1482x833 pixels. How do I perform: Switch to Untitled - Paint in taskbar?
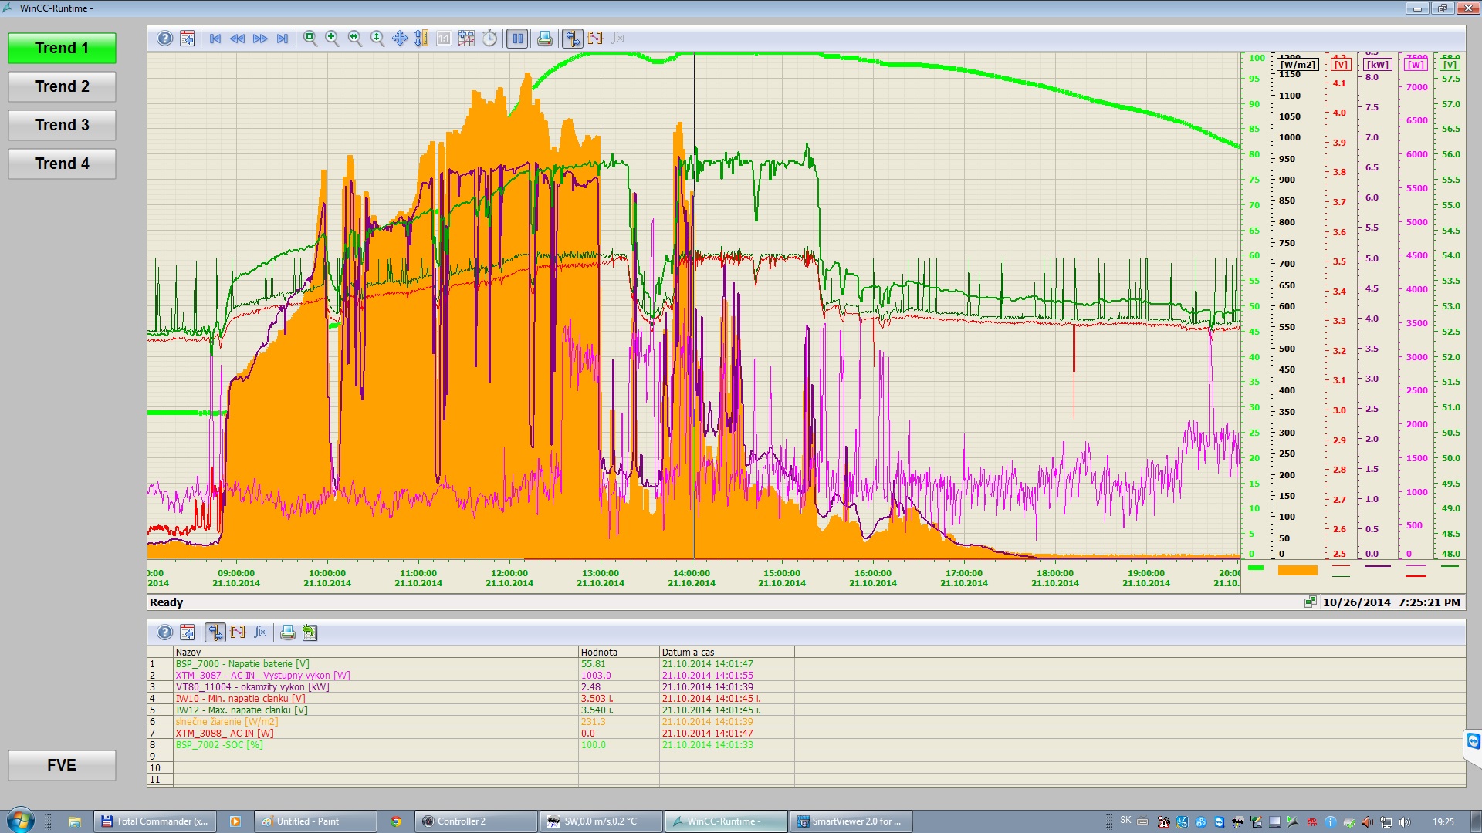coord(316,821)
